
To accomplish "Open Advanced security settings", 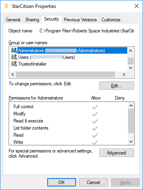I will pyautogui.click(x=117, y=153).
